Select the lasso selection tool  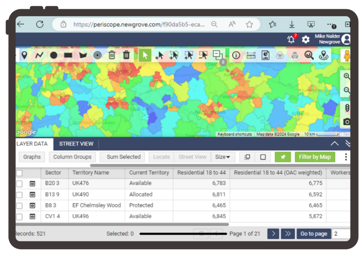tap(174, 55)
